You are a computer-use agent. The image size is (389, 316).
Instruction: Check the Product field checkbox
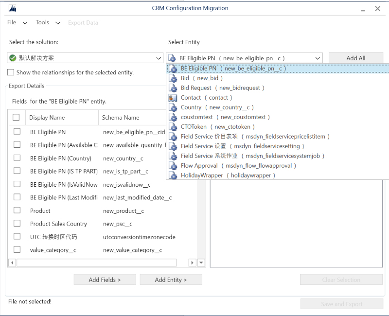[x=17, y=210]
